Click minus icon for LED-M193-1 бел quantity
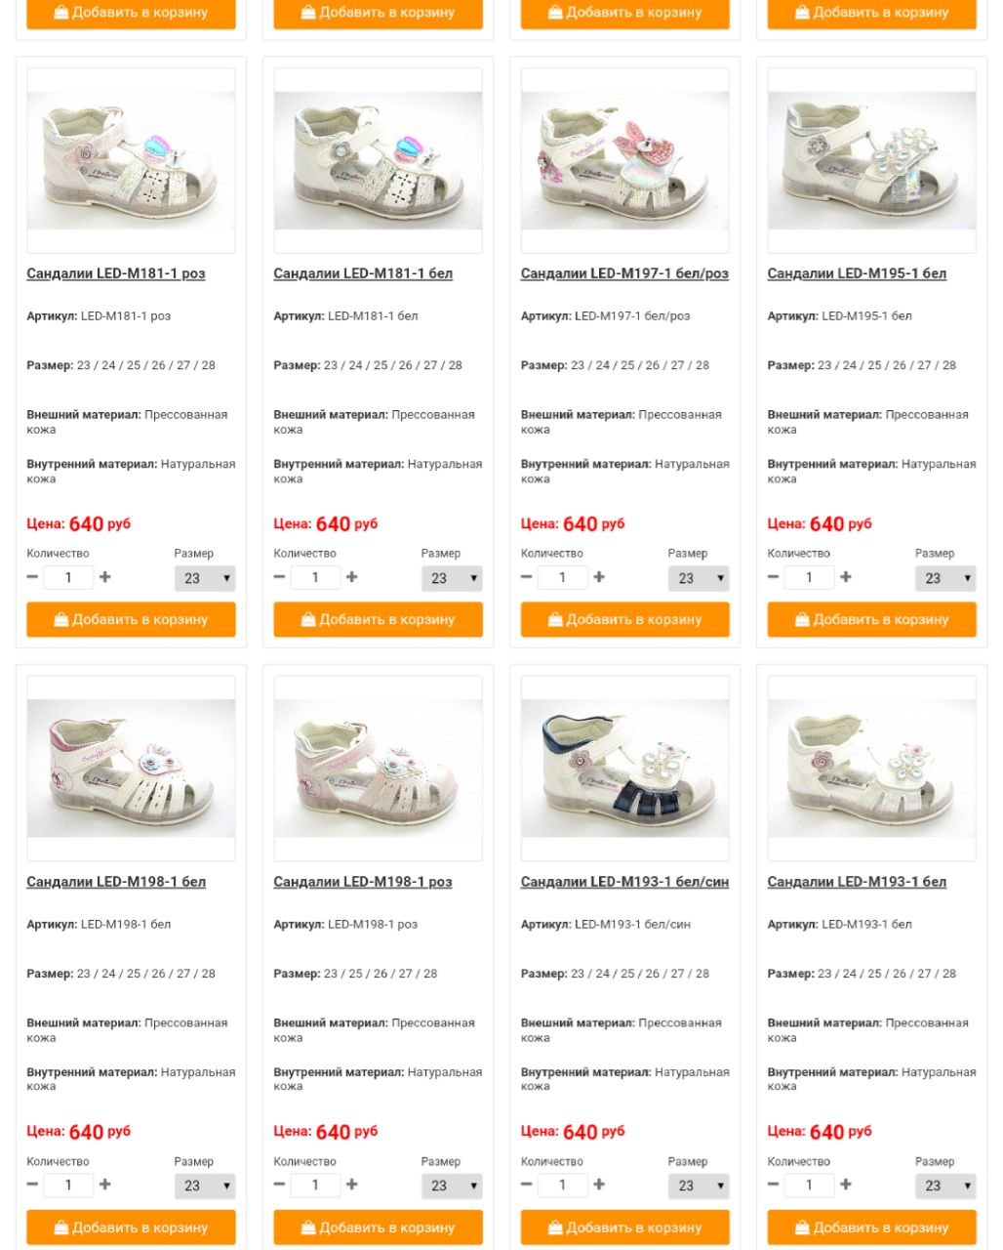Viewport: 1003px width, 1250px height. 773,1185
